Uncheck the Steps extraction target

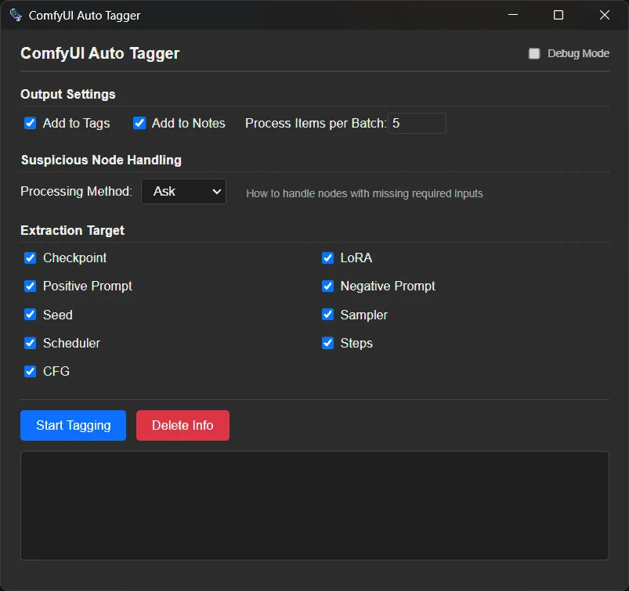328,343
